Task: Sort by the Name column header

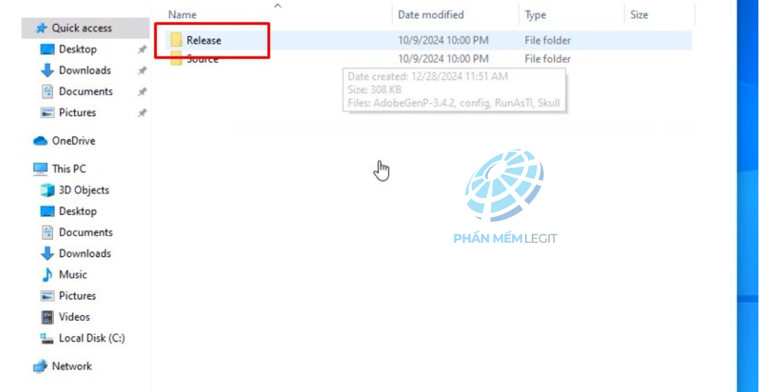Action: (x=182, y=15)
